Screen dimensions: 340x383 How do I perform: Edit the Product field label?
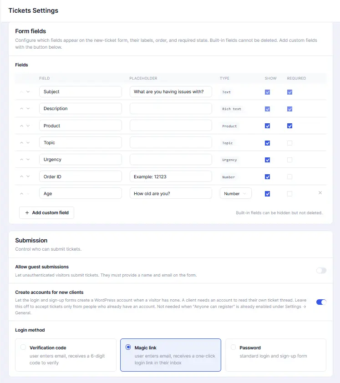[81, 126]
